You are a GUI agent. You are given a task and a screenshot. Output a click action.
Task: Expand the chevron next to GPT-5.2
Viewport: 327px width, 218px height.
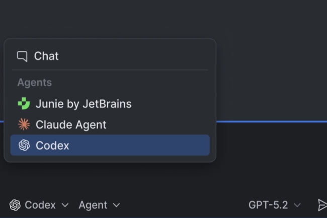click(x=297, y=205)
